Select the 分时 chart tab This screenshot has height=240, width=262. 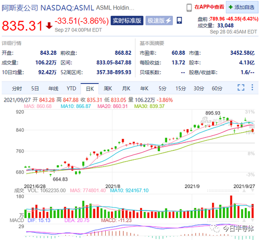pyautogui.click(x=17, y=88)
